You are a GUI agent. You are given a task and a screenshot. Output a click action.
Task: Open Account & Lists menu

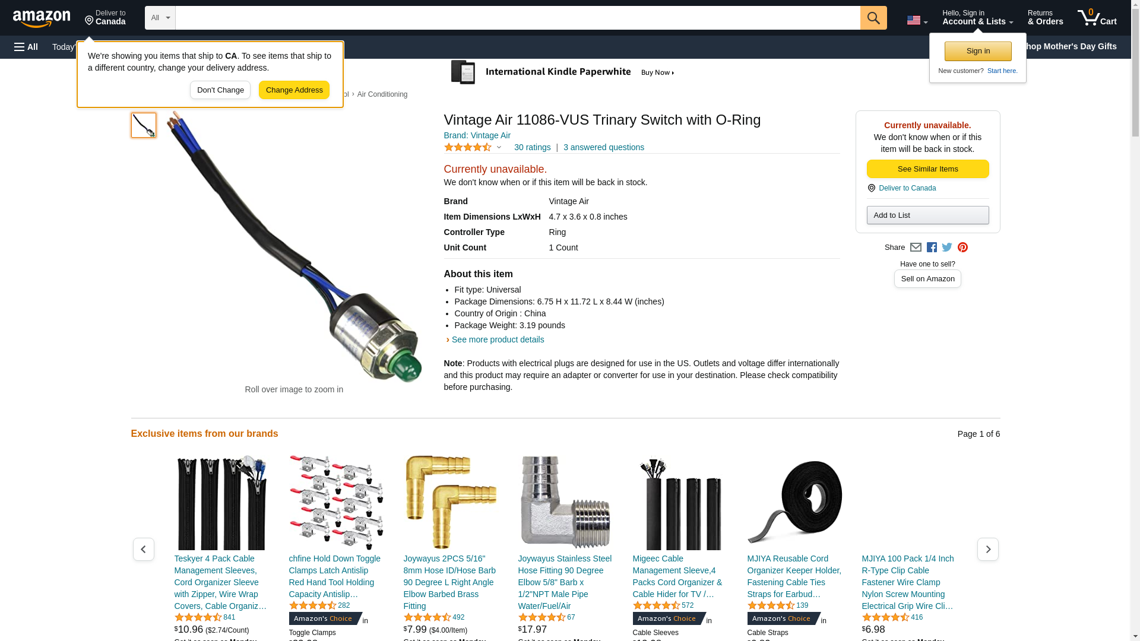pyautogui.click(x=977, y=18)
